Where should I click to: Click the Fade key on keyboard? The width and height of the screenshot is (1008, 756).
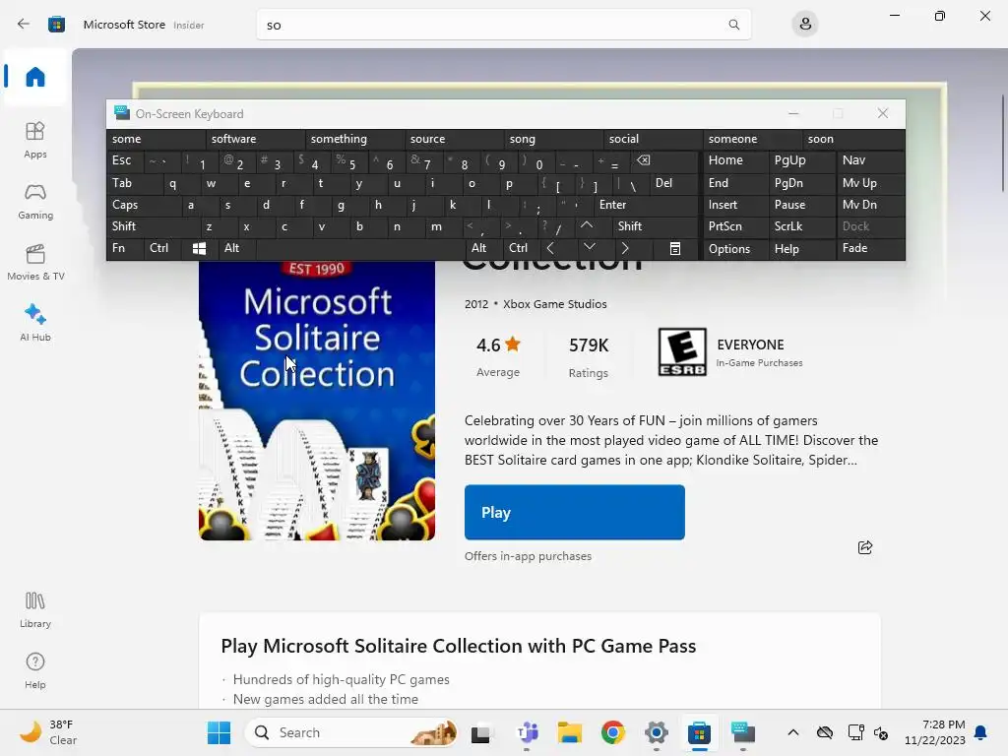tap(871, 248)
